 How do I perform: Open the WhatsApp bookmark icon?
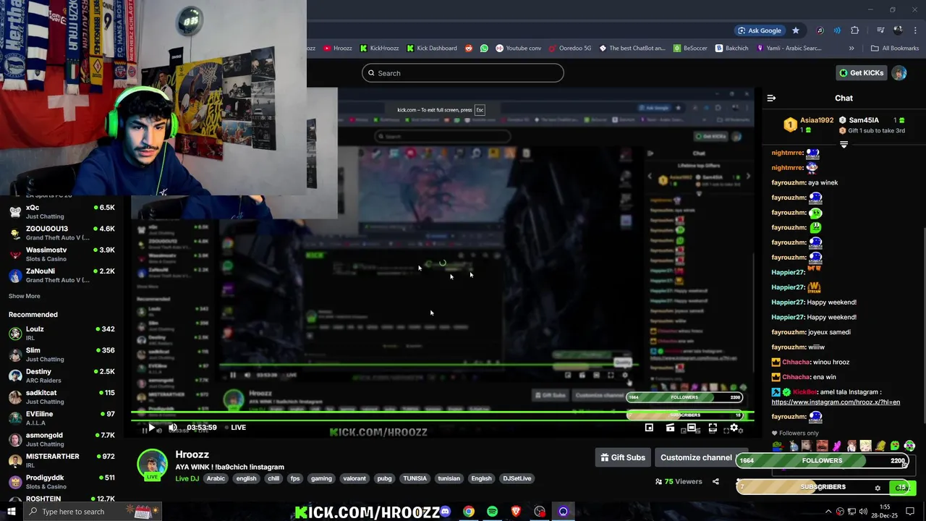(483, 48)
